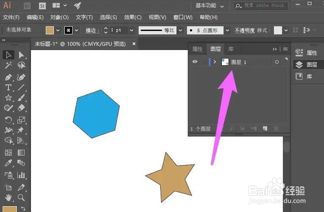The height and width of the screenshot is (212, 324).
Task: Click fill swatch at toolbar bottom
Action: click(x=9, y=209)
